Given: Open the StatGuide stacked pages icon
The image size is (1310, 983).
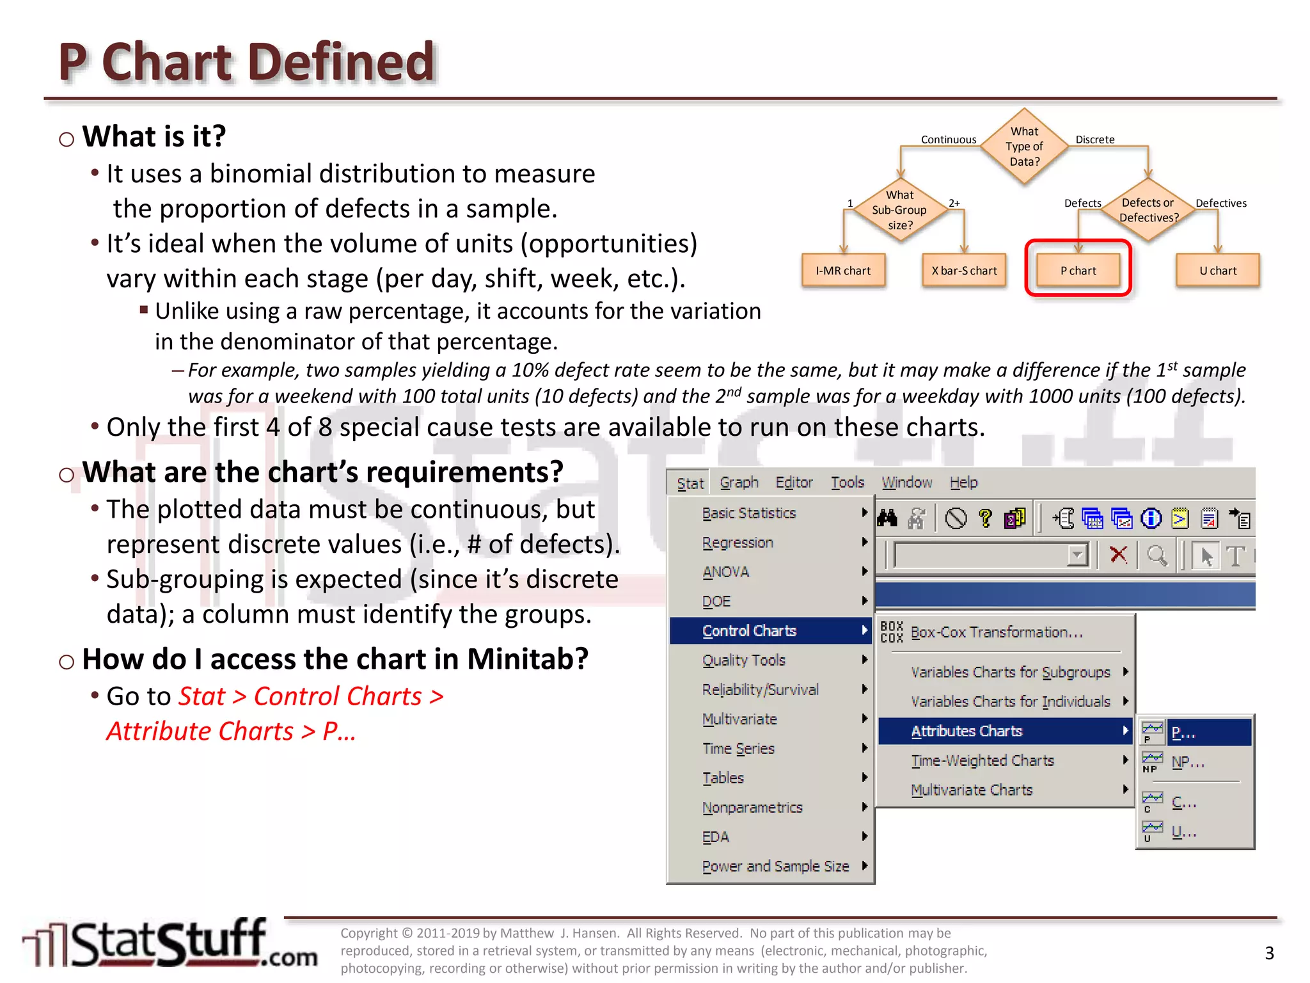Looking at the screenshot, I should point(1014,518).
